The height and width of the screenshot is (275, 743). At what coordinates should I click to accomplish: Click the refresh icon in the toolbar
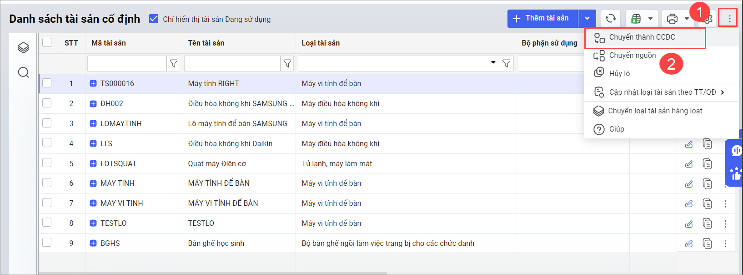pos(611,19)
